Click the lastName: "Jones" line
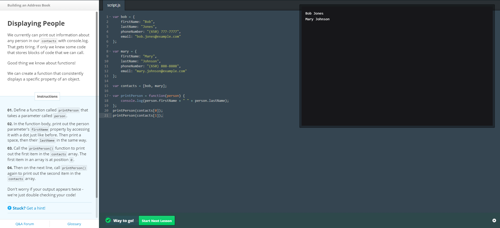Image resolution: width=500 pixels, height=228 pixels. pyautogui.click(x=139, y=27)
